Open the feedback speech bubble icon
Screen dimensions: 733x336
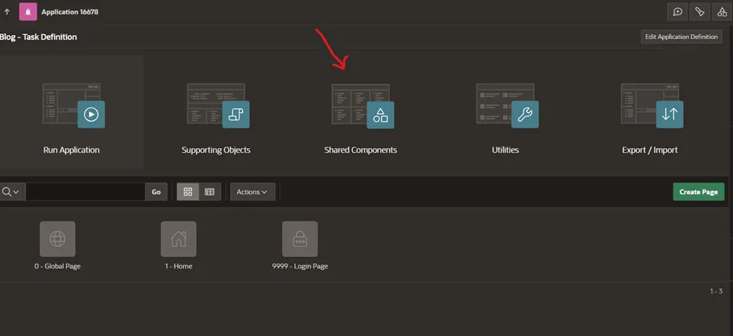[677, 12]
